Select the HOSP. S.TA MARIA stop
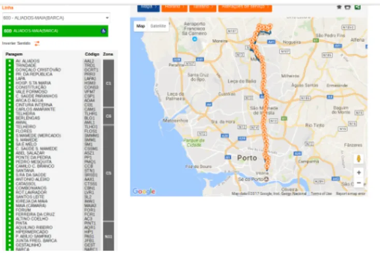This screenshot has width=380, height=253. click(x=33, y=83)
